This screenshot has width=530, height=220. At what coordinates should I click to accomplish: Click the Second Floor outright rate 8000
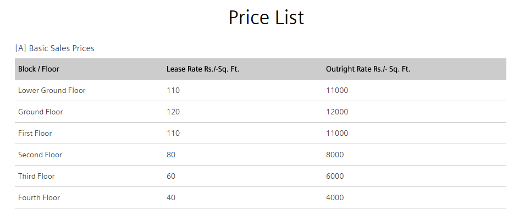335,155
